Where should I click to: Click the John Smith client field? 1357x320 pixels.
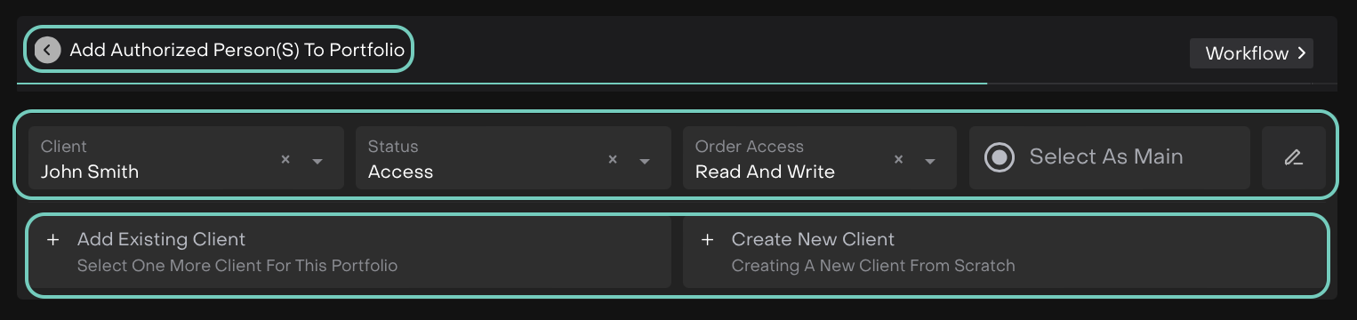pyautogui.click(x=186, y=157)
